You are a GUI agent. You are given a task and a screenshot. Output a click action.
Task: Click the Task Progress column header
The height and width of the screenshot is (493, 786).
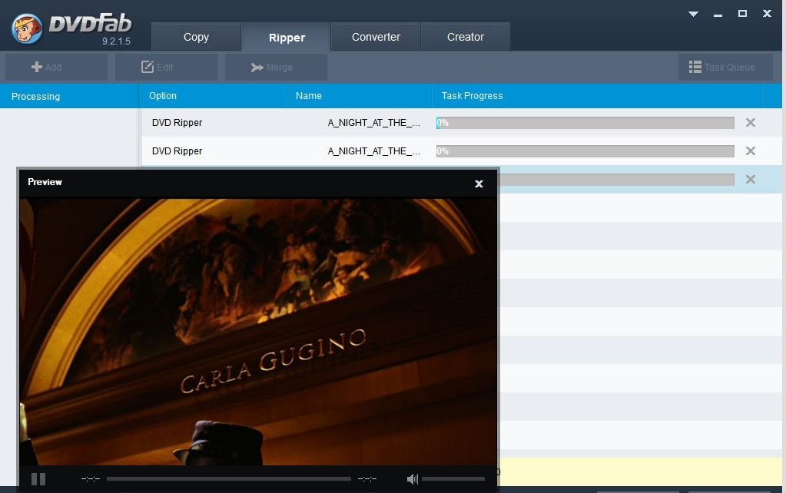598,96
